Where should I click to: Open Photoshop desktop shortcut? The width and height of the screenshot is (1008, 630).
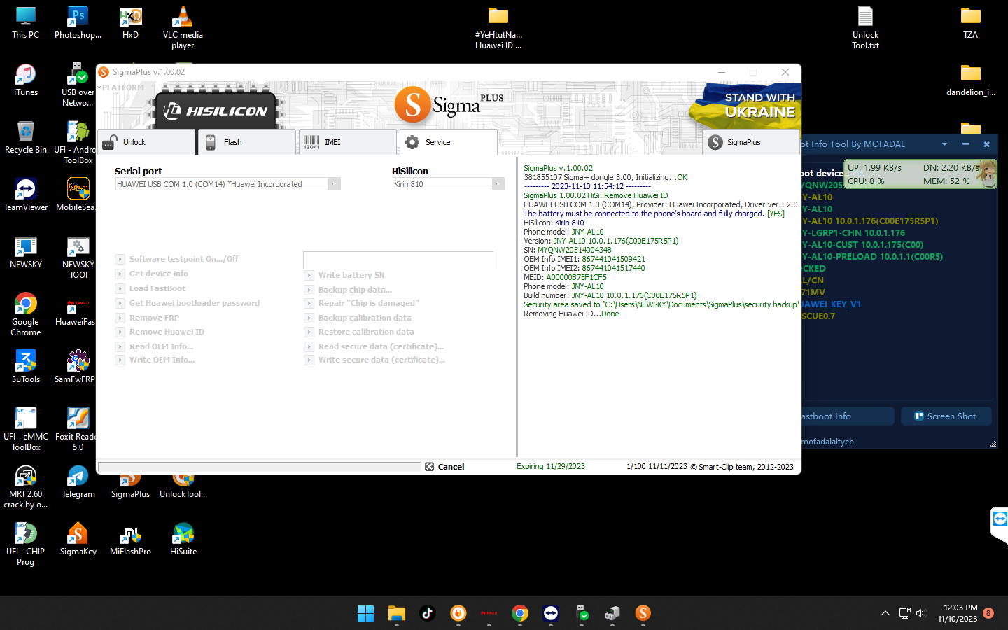coord(78,23)
